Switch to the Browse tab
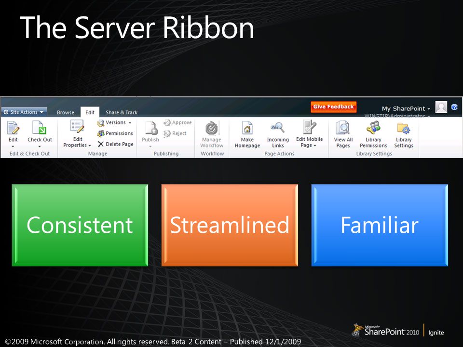Viewport: 463px width, 347px height. [66, 112]
